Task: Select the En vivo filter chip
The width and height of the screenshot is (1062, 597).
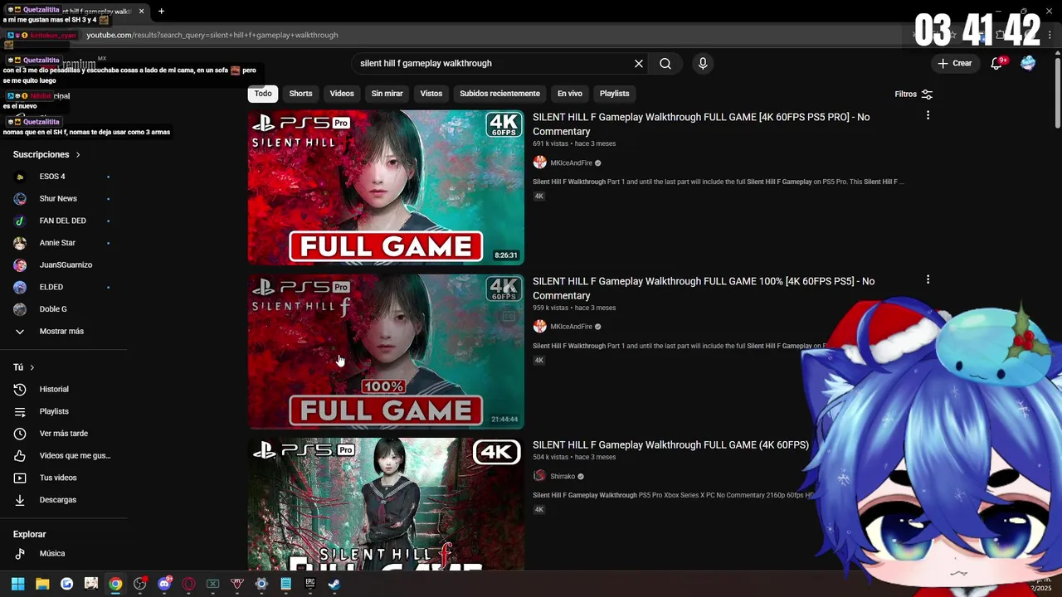Action: click(569, 94)
